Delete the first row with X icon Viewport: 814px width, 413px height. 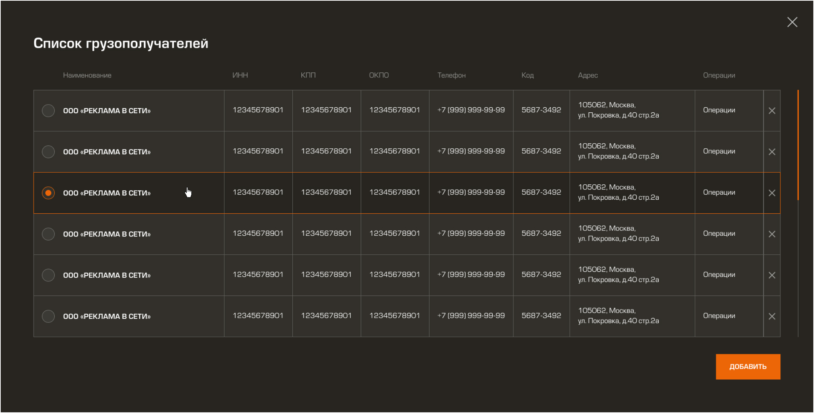[772, 111]
